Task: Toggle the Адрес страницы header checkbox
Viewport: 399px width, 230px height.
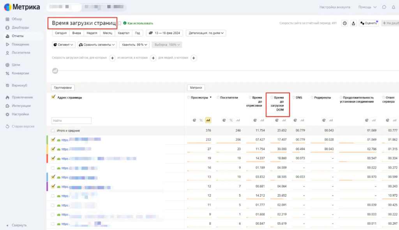Action: click(53, 97)
